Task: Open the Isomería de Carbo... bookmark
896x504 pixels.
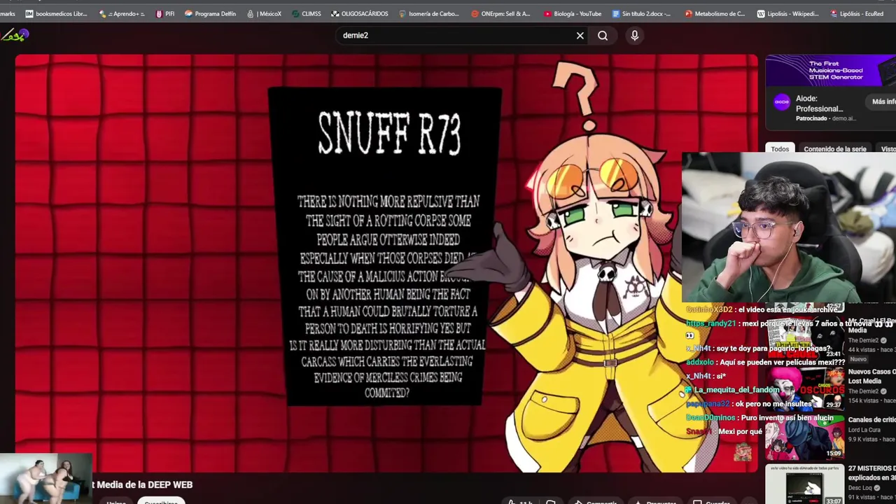Action: click(x=429, y=13)
